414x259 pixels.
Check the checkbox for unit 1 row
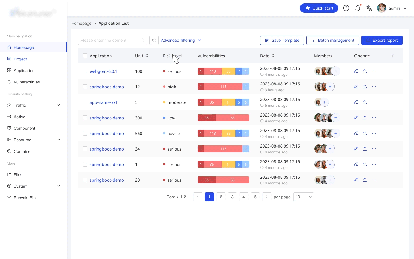pyautogui.click(x=85, y=164)
